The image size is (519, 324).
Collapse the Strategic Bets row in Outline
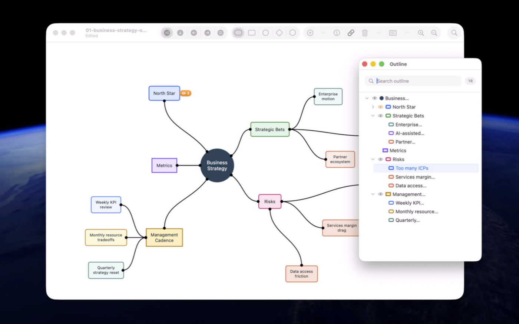[373, 116]
